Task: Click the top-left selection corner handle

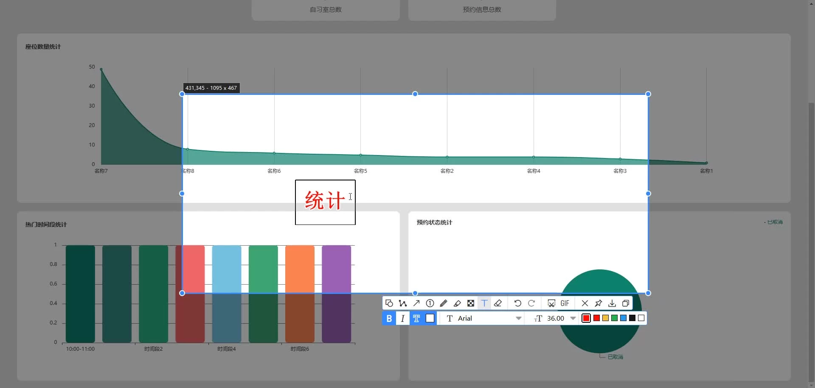Action: tap(182, 94)
